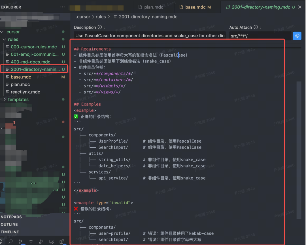Expand the NOTEPADS section
The height and width of the screenshot is (245, 306).
(11, 217)
